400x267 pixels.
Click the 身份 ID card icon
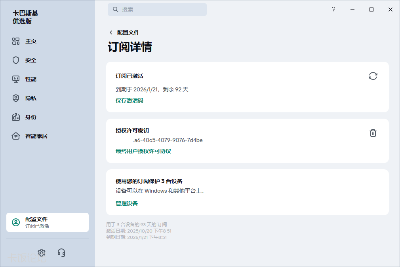(16, 117)
